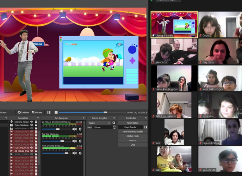This screenshot has height=176, width=242.
Task: Select the 90LAR_CIZGIFI source row
Action: 24,154
